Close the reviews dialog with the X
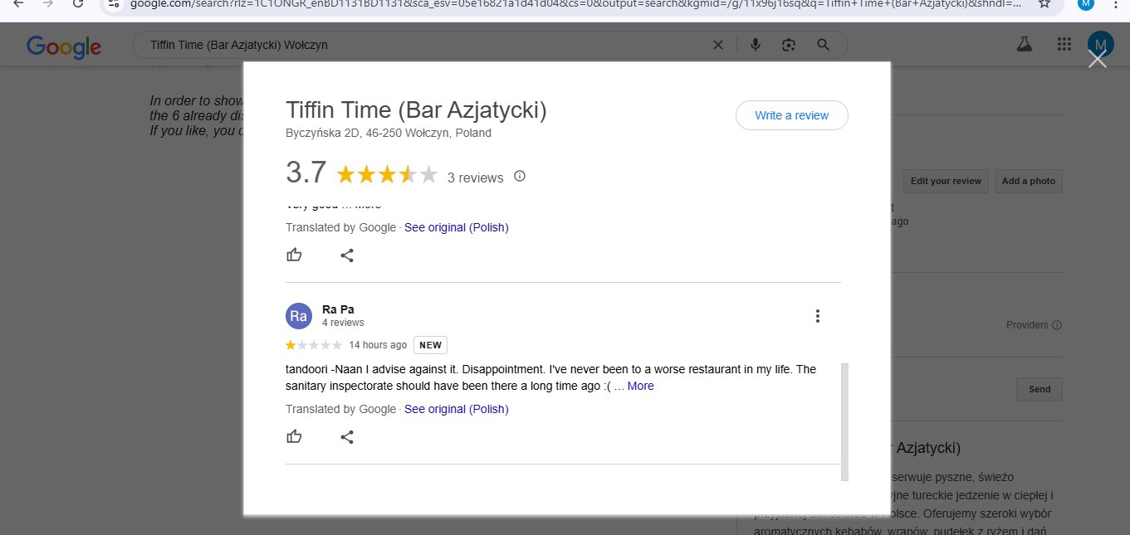The image size is (1130, 535). (1098, 60)
